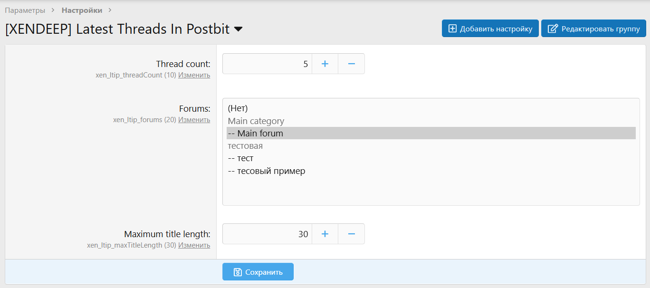Open Настройки breadcrumb link

tap(82, 10)
